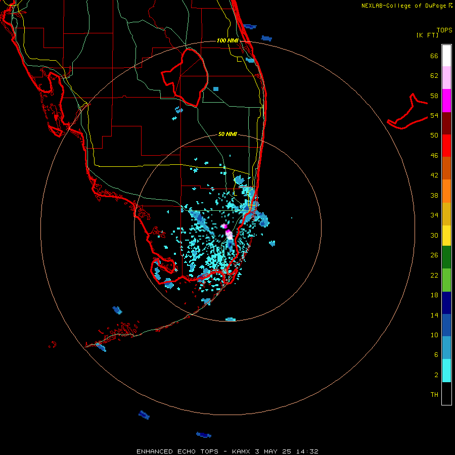The image size is (455, 455).
Task: Click the 66 legend value
Action: (434, 56)
